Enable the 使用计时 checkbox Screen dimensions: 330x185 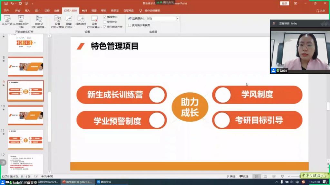pos(105,22)
